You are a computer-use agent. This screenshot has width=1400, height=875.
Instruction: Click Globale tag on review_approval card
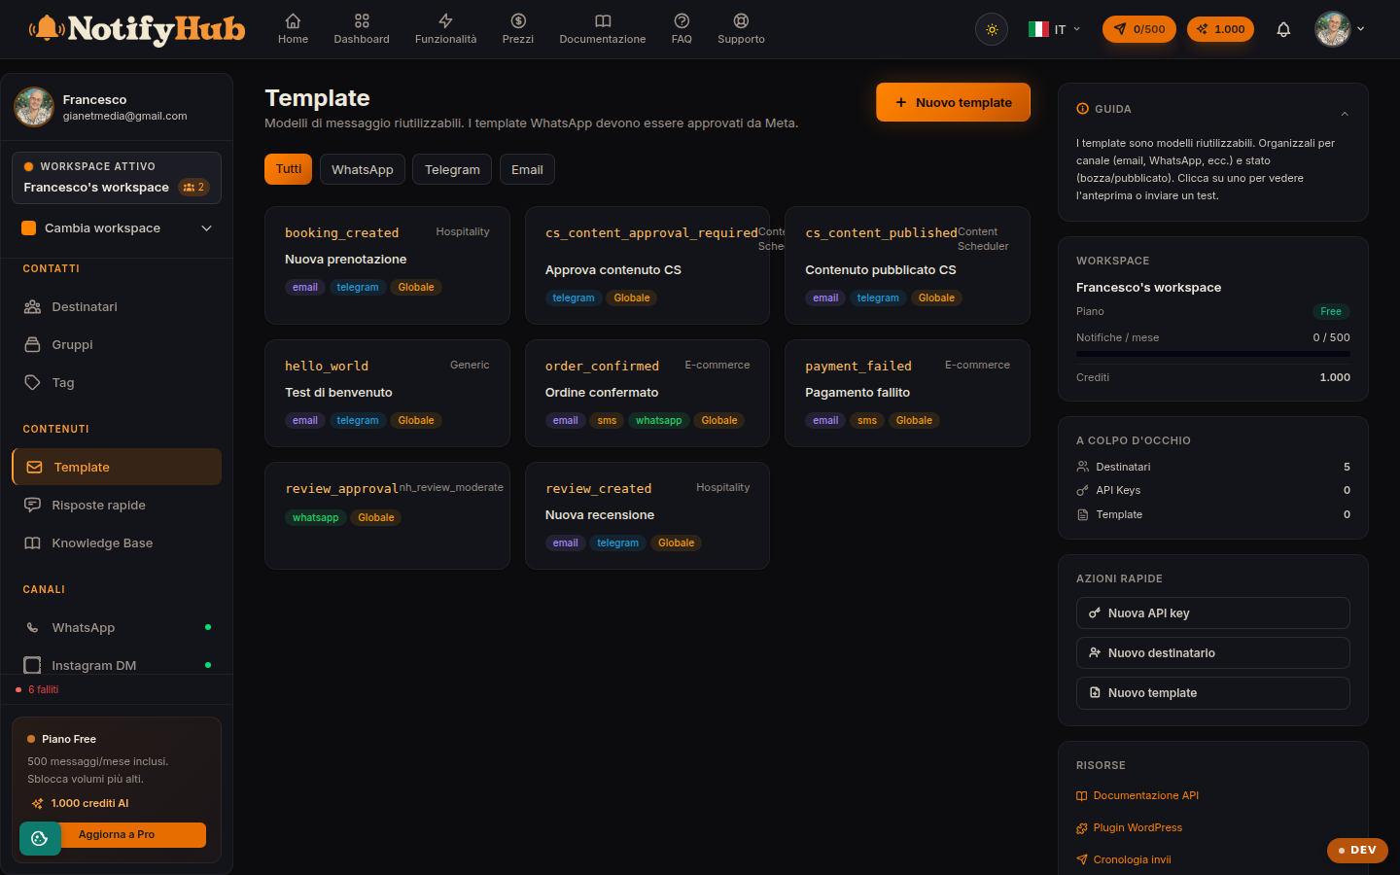point(376,518)
